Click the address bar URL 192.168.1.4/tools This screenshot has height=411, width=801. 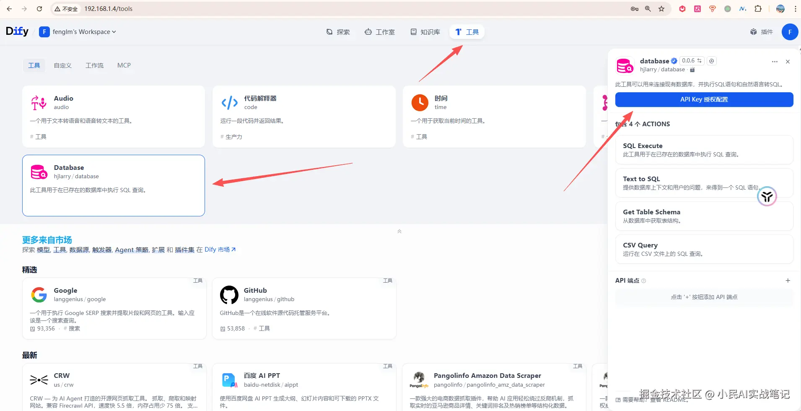click(x=108, y=9)
